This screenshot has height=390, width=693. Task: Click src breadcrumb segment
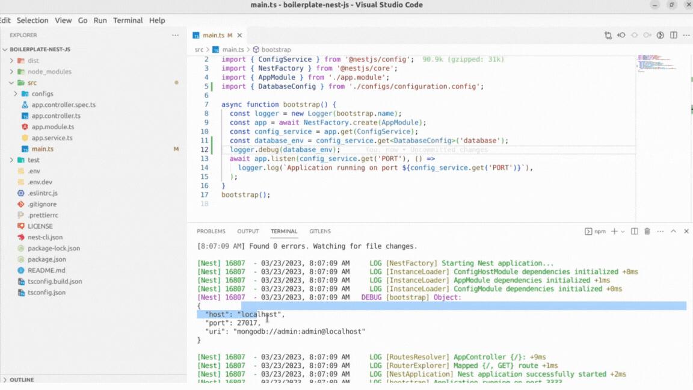(199, 49)
